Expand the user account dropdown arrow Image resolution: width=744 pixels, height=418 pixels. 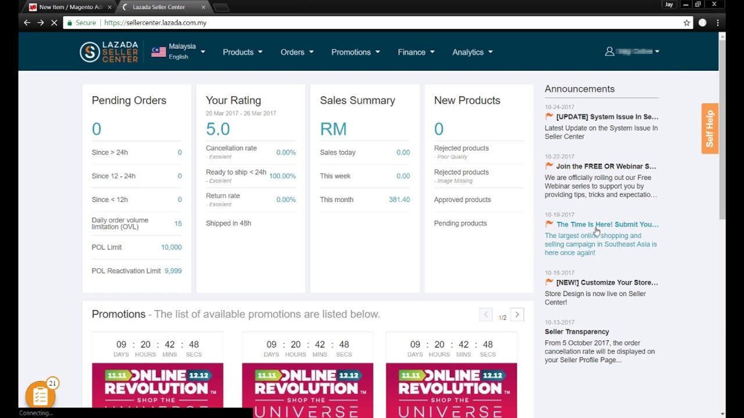[657, 52]
